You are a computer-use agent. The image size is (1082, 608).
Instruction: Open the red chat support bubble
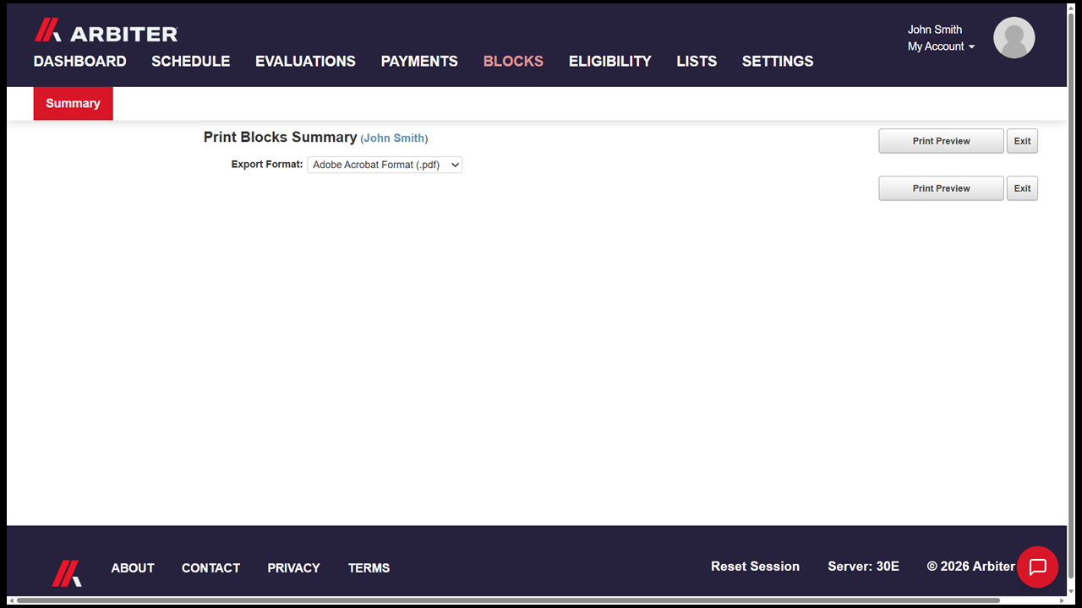pyautogui.click(x=1037, y=567)
